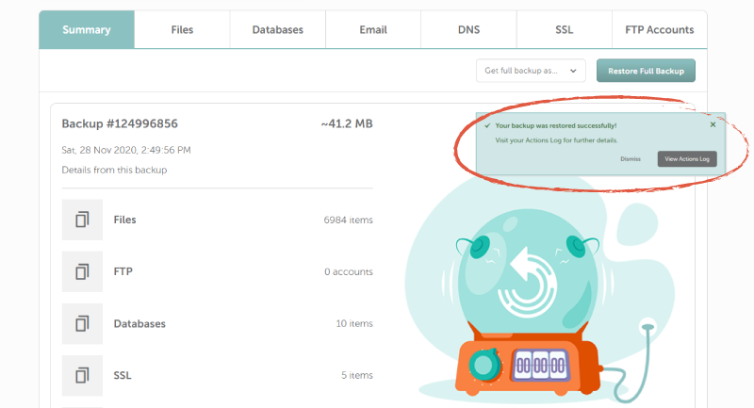Click the '0 accounts' count
Image resolution: width=754 pixels, height=408 pixels.
(349, 272)
